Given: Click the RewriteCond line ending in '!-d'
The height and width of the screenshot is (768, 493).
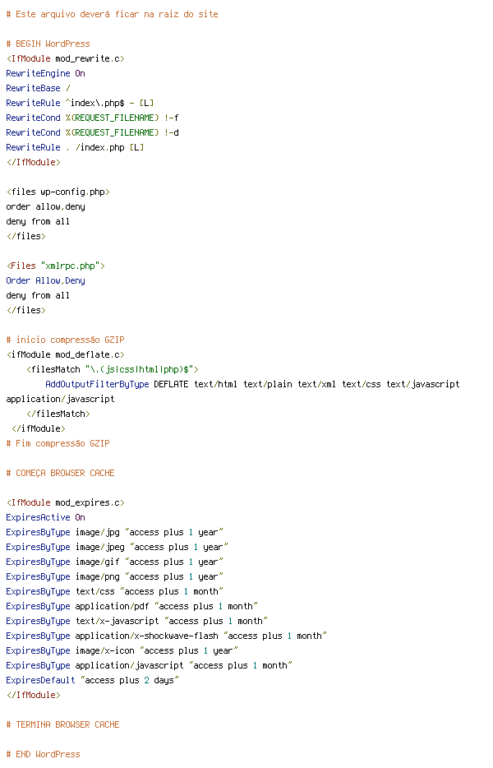Looking at the screenshot, I should 92,132.
